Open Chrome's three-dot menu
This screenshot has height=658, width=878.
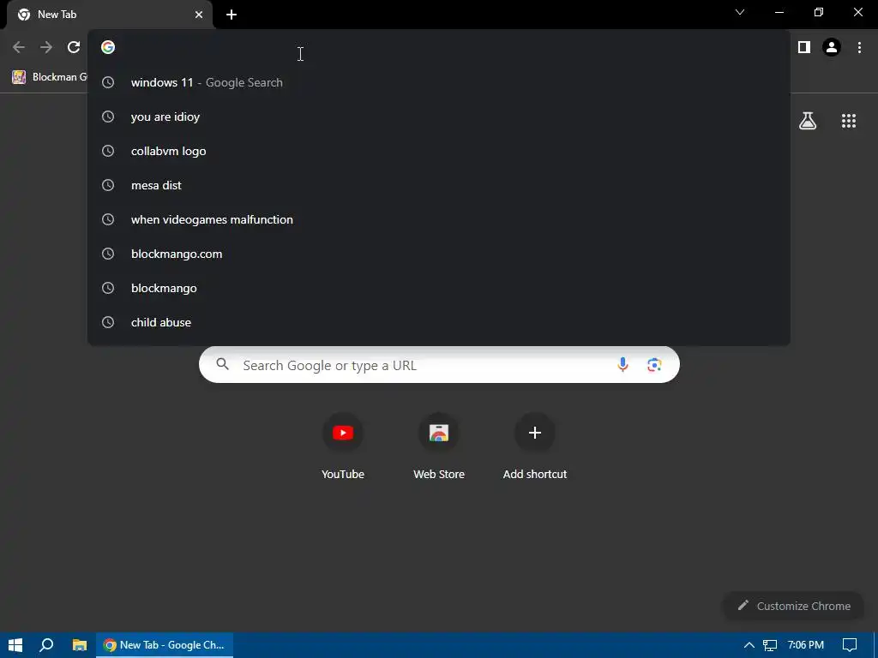pyautogui.click(x=859, y=48)
